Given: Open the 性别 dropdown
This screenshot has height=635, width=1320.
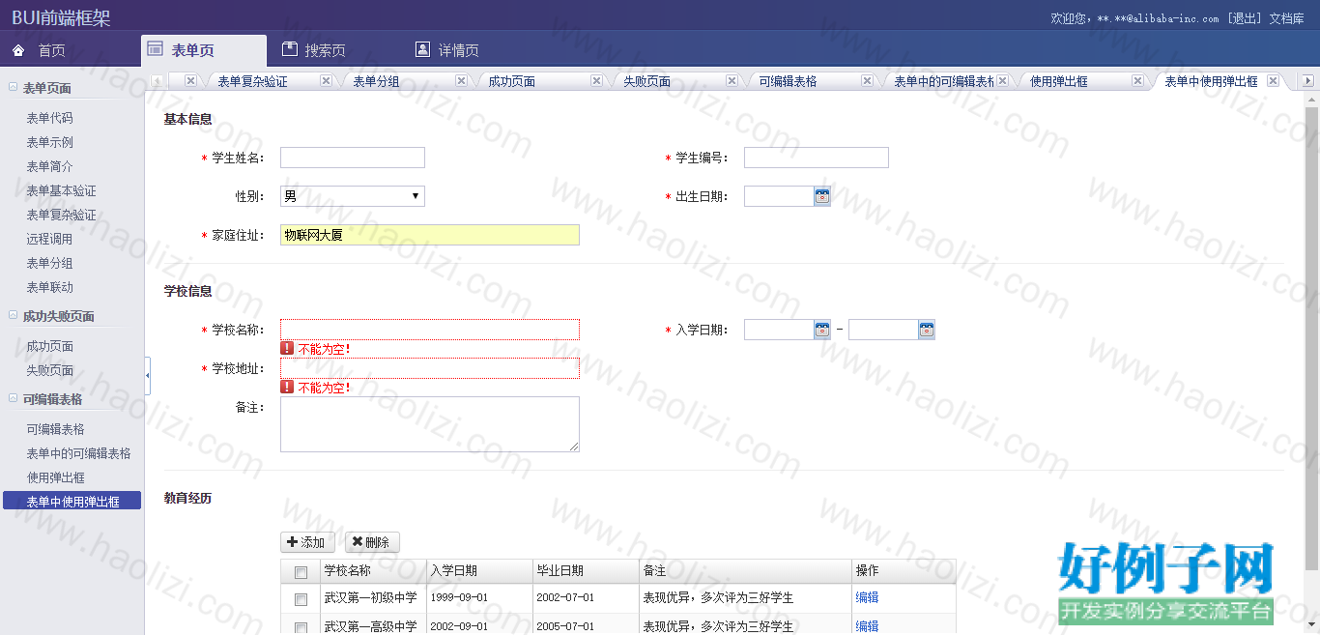Looking at the screenshot, I should 353,196.
